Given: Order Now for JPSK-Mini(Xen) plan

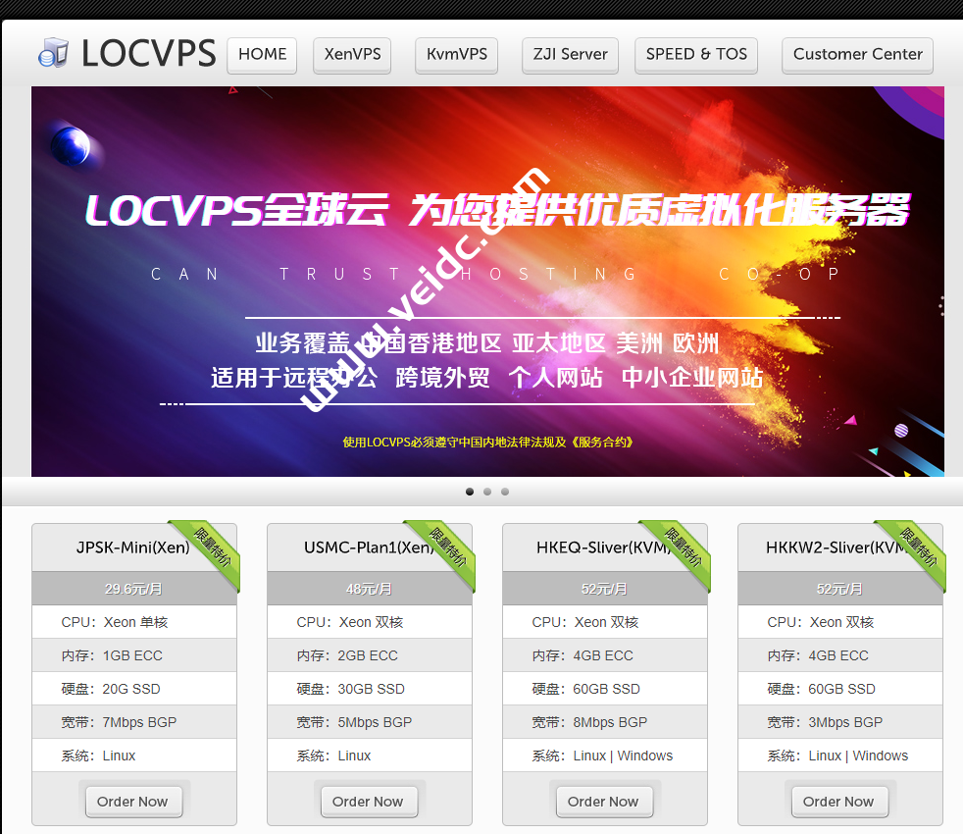Looking at the screenshot, I should tap(133, 801).
